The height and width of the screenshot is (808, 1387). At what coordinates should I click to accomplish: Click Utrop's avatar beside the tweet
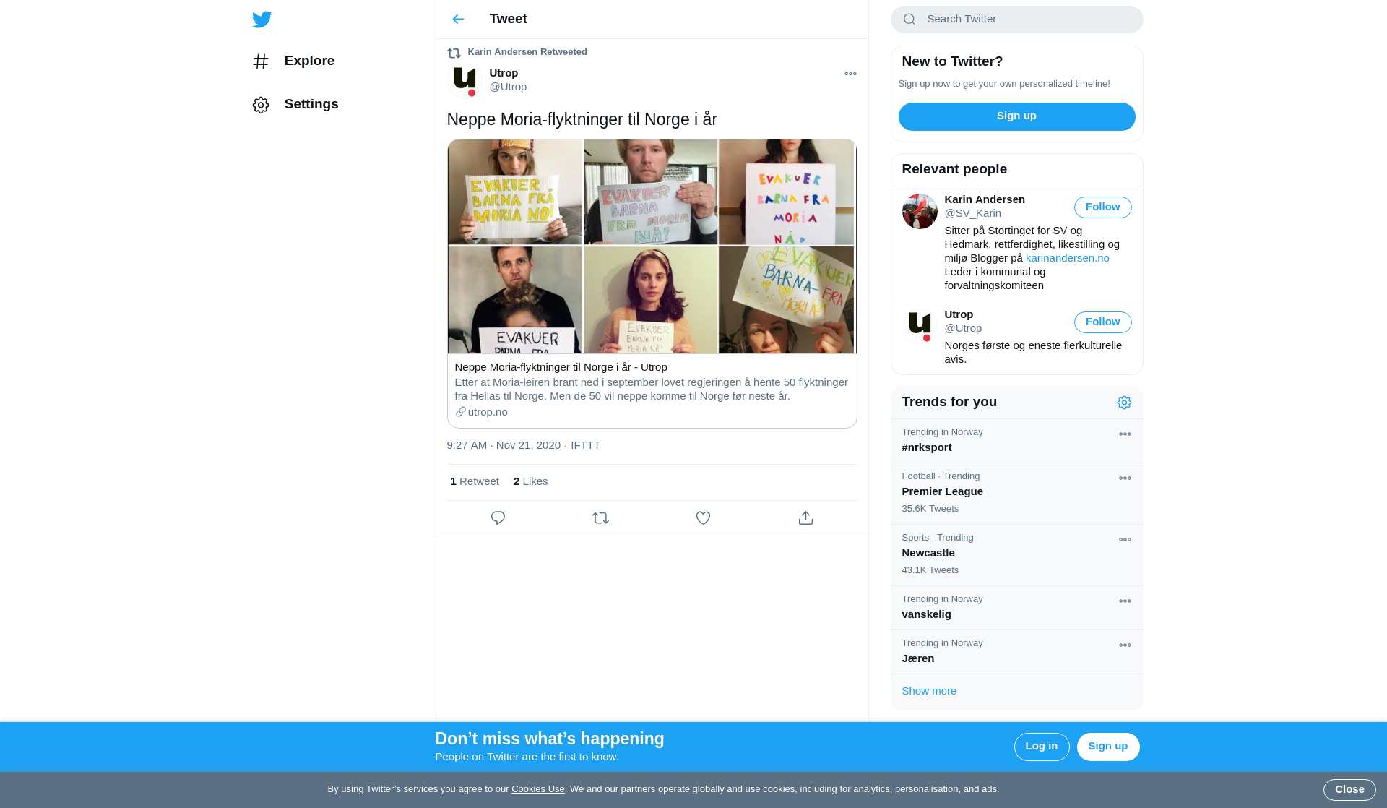coord(465,79)
